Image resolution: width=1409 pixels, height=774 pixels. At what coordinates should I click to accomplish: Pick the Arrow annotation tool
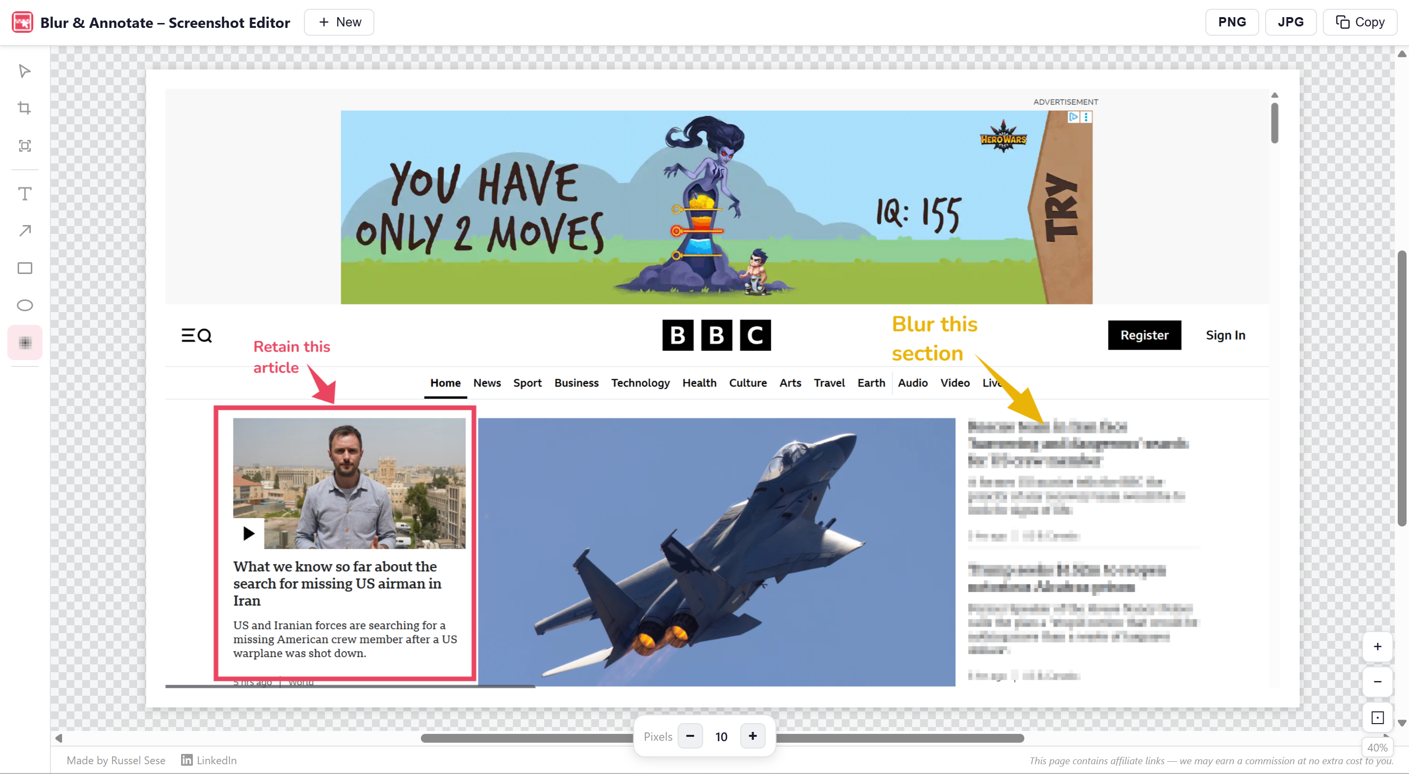(24, 230)
